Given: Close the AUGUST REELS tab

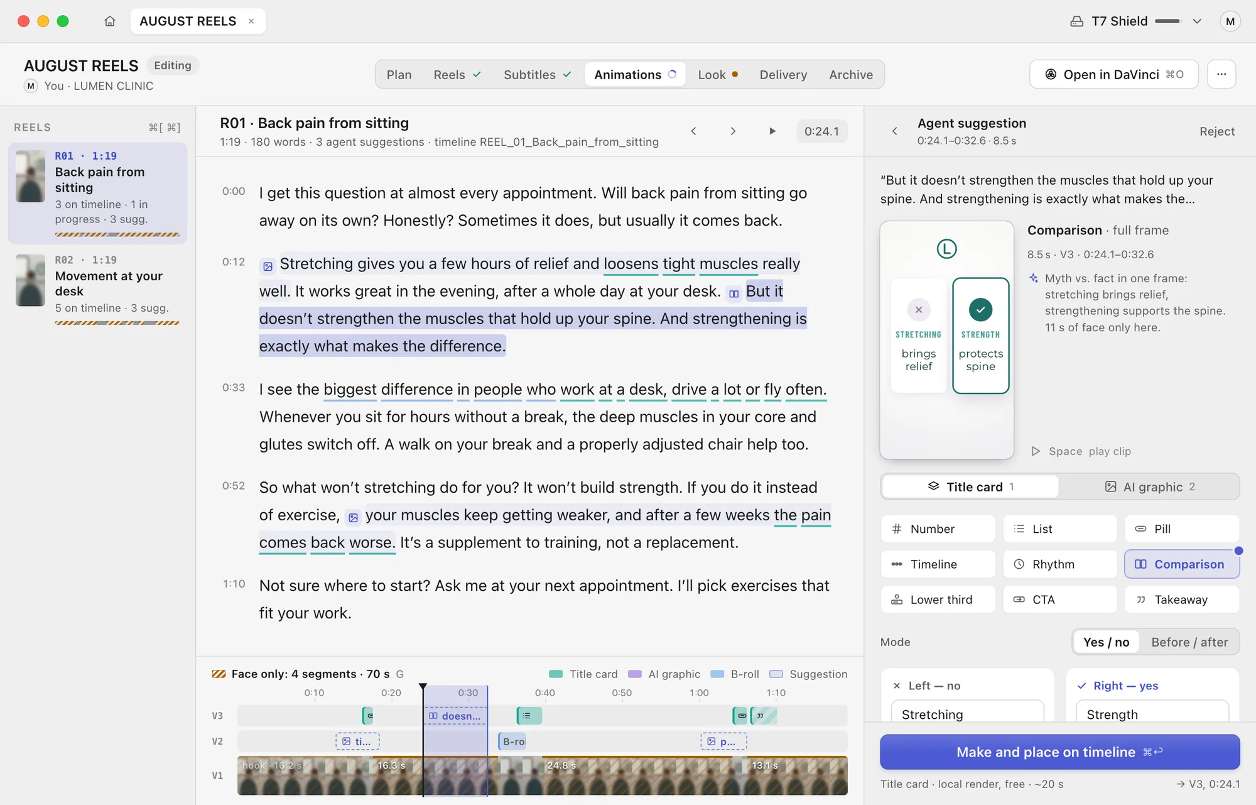Looking at the screenshot, I should pos(251,21).
